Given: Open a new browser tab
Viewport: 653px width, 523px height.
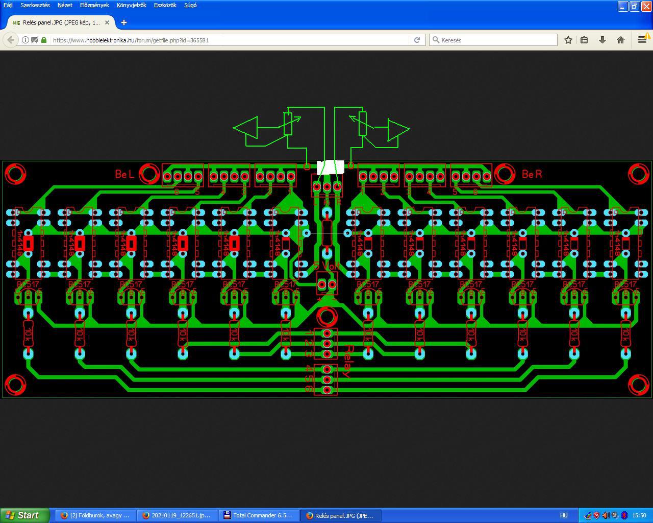Looking at the screenshot, I should [124, 22].
